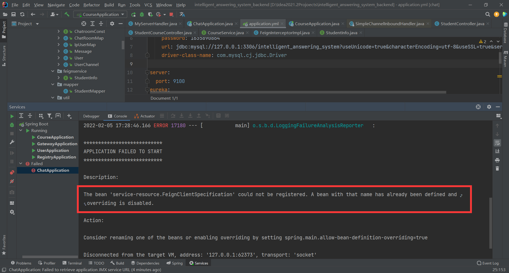Stop the running process with the red square
The height and width of the screenshot is (273, 509).
coord(172,14)
